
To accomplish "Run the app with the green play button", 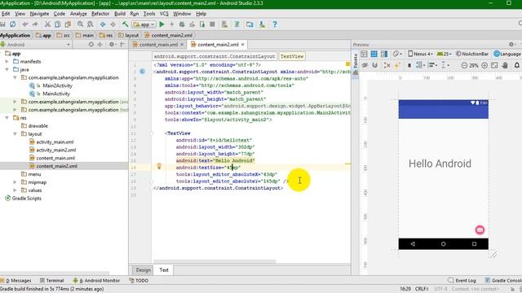I will pyautogui.click(x=161, y=24).
